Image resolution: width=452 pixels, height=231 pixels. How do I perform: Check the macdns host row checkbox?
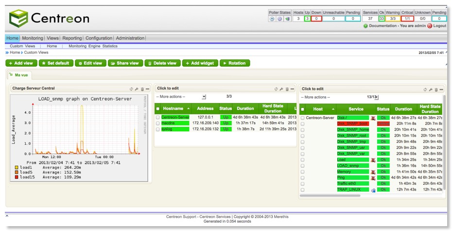(157, 124)
